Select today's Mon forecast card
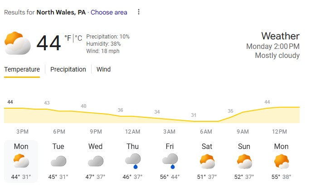This screenshot has width=311, height=187. [21, 161]
